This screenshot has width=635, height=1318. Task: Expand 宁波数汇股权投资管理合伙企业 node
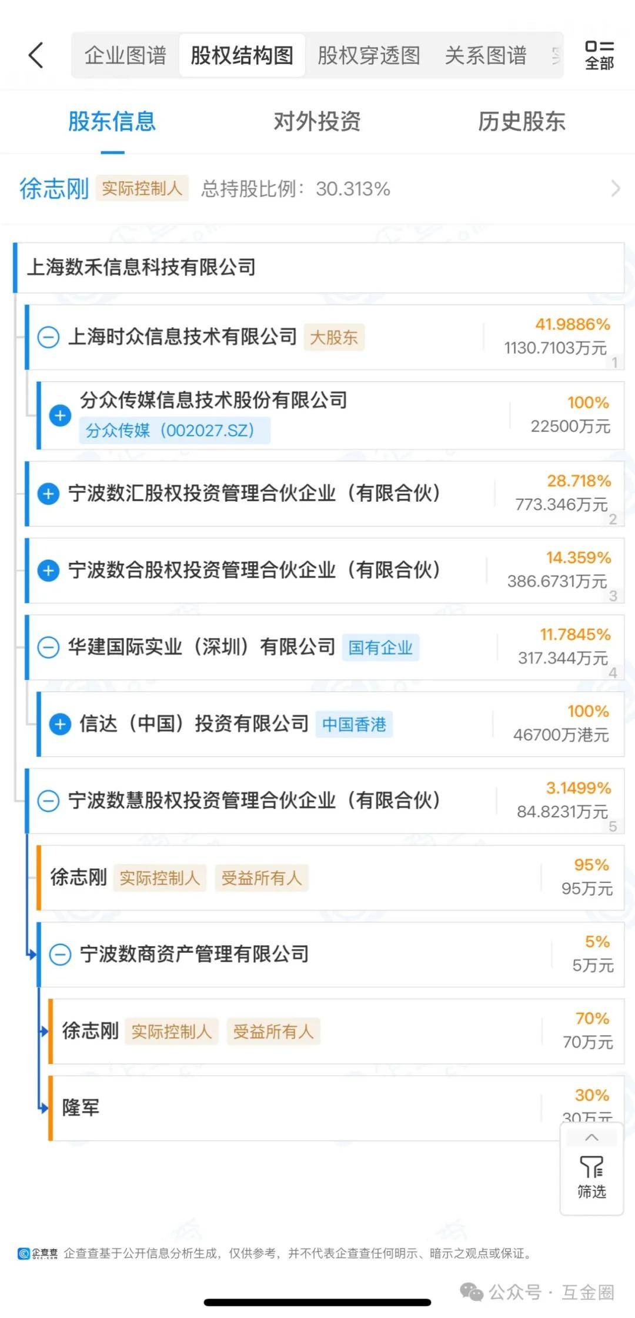click(x=48, y=493)
